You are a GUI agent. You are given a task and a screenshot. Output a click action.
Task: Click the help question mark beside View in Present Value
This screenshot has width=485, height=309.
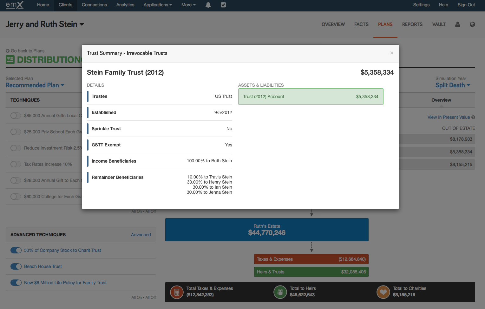coord(473,117)
